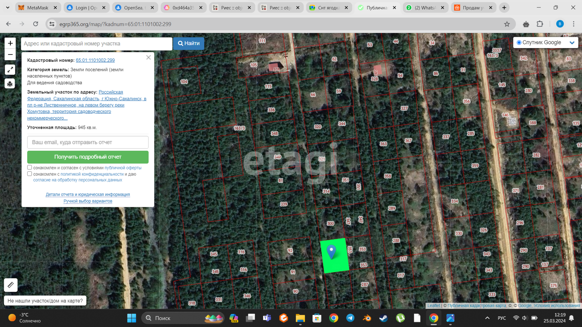Expand the map layer dropdown chevron

(572, 43)
